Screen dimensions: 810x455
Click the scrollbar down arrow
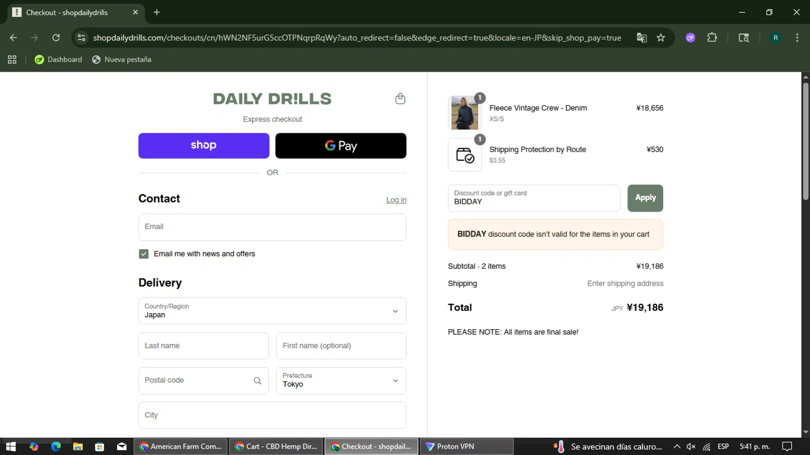point(806,432)
